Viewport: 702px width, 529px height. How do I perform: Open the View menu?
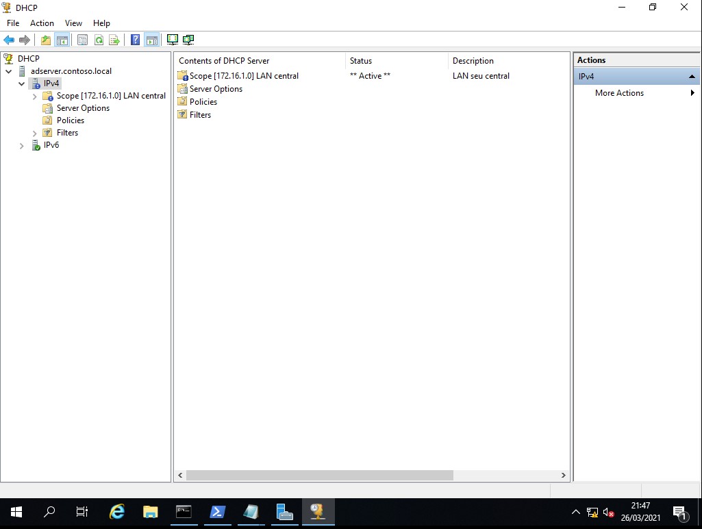tap(73, 23)
